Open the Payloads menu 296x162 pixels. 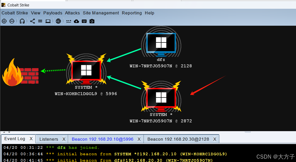tap(53, 13)
